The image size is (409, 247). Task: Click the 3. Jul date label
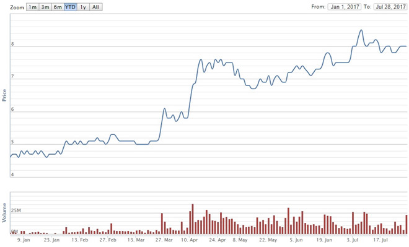353,240
